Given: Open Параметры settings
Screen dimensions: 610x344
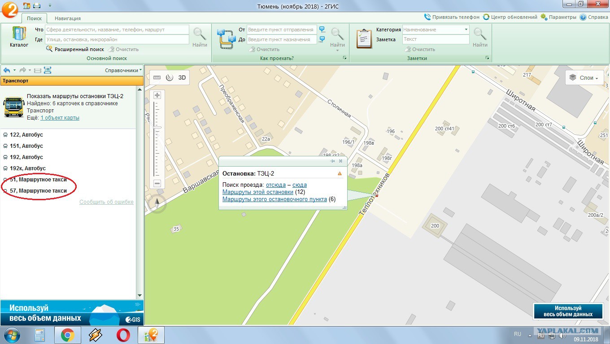Looking at the screenshot, I should [558, 17].
